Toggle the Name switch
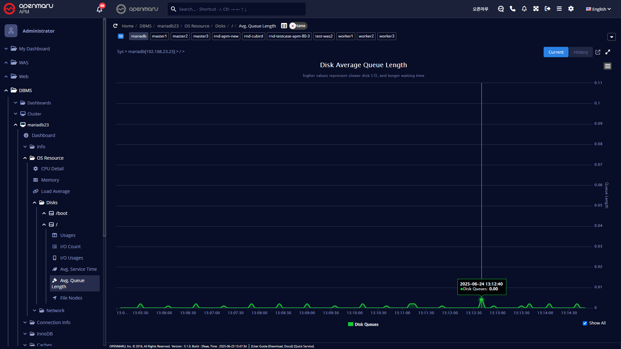This screenshot has height=349, width=621. point(298,26)
